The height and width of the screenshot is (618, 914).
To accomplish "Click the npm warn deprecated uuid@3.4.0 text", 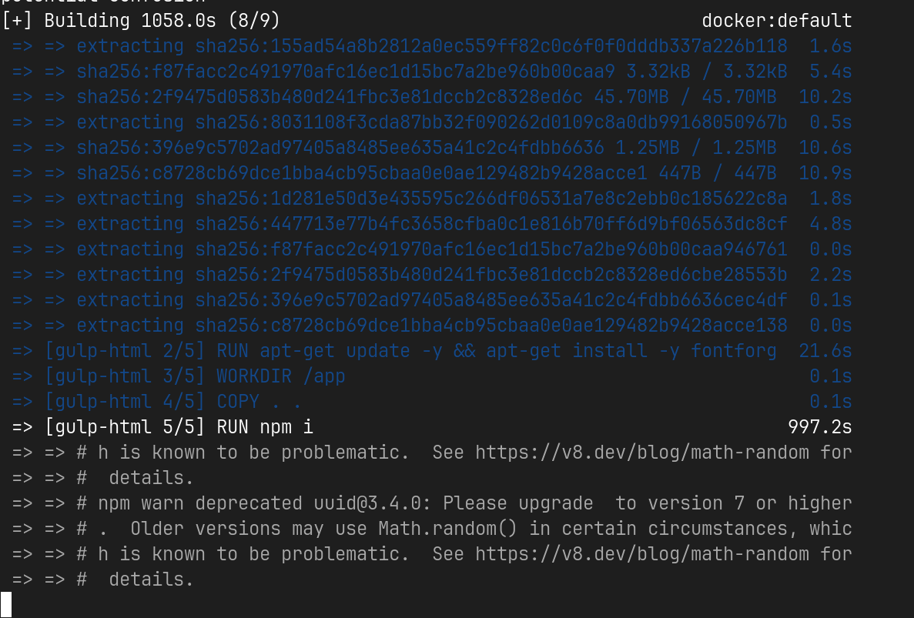I will click(264, 503).
